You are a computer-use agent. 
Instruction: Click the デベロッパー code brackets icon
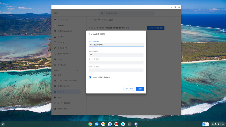point(55,65)
